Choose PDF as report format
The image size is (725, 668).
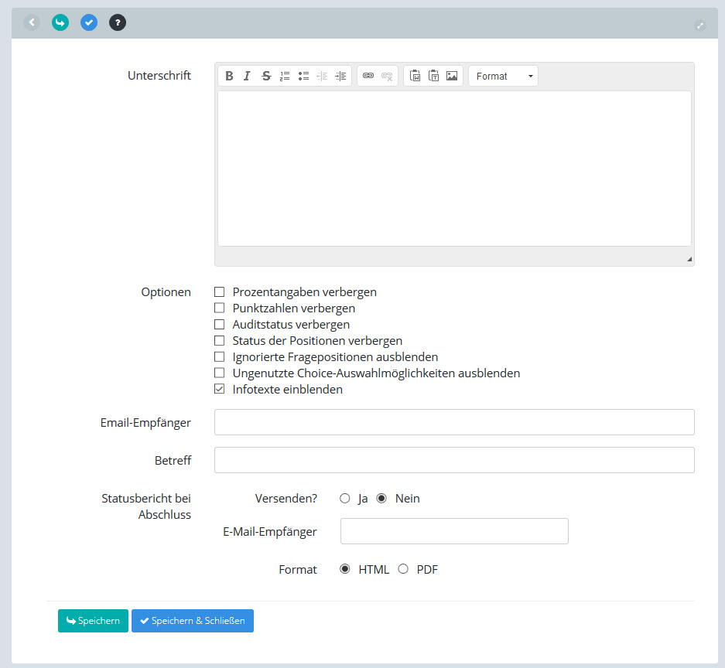[x=403, y=570]
